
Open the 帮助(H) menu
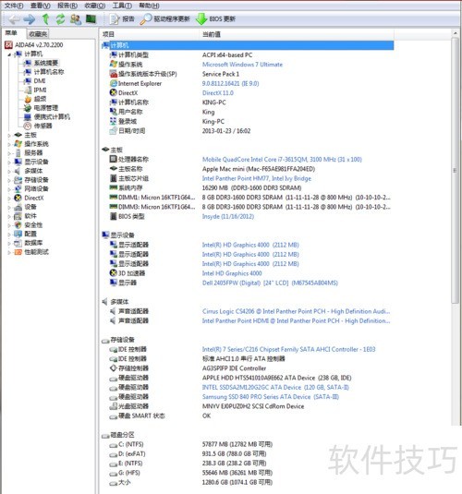pos(149,6)
